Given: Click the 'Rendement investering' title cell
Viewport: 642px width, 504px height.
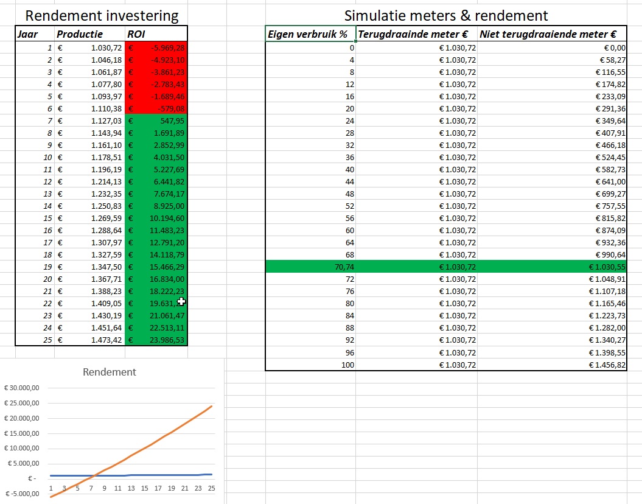Looking at the screenshot, I should pos(102,16).
